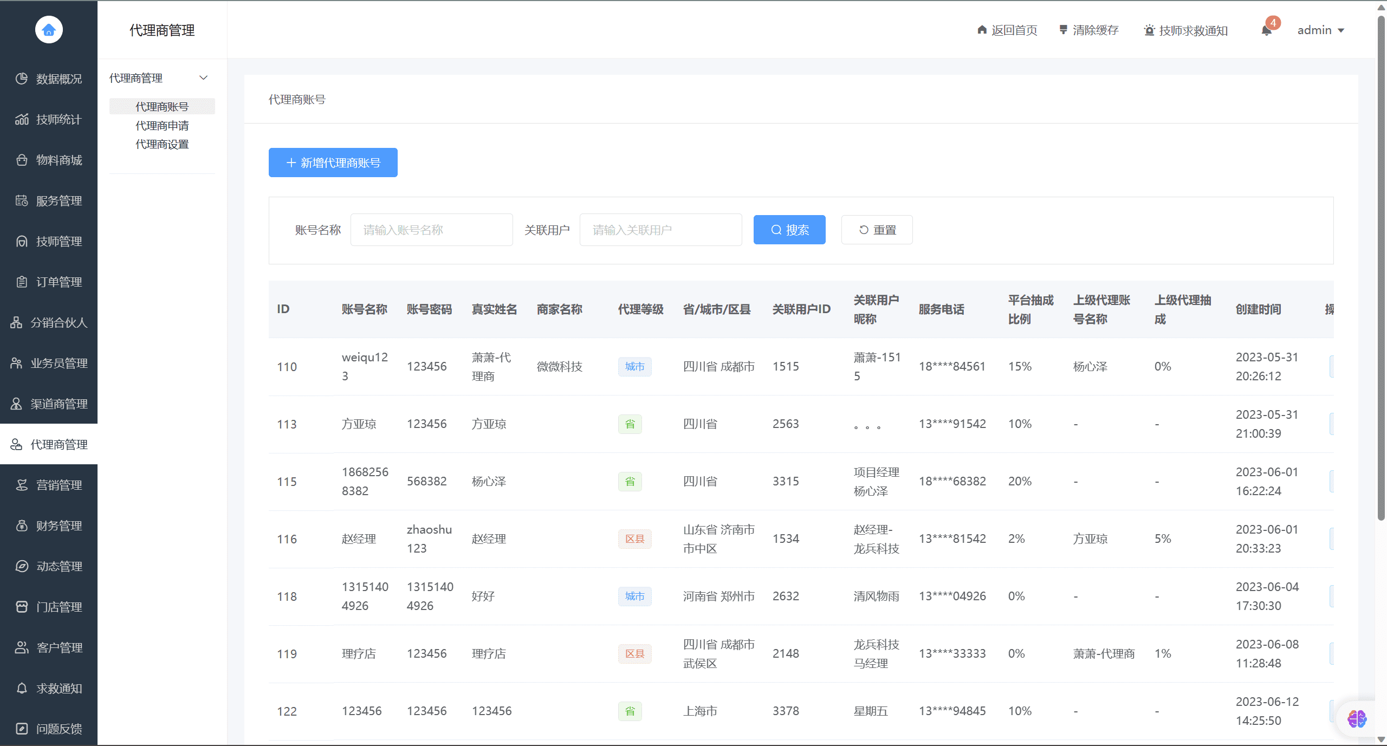
Task: Click the 重置 button
Action: coord(877,230)
